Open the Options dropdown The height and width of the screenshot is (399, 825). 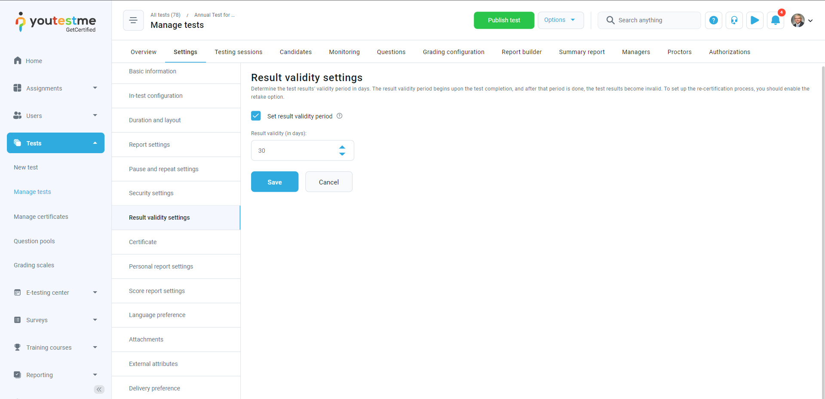coord(560,20)
